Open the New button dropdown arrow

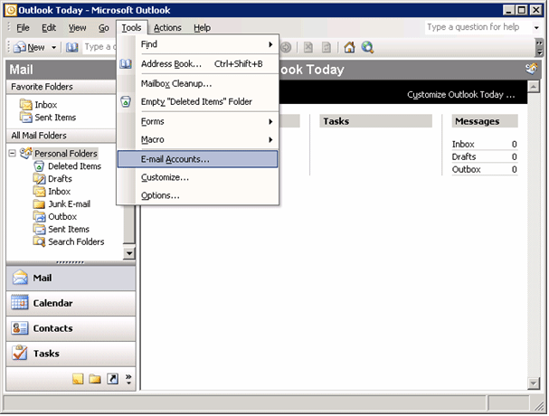click(54, 47)
